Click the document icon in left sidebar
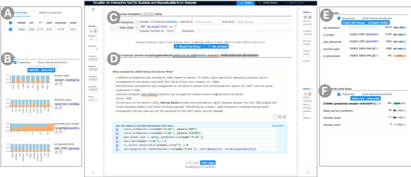This screenshot has width=411, height=177. click(93, 10)
